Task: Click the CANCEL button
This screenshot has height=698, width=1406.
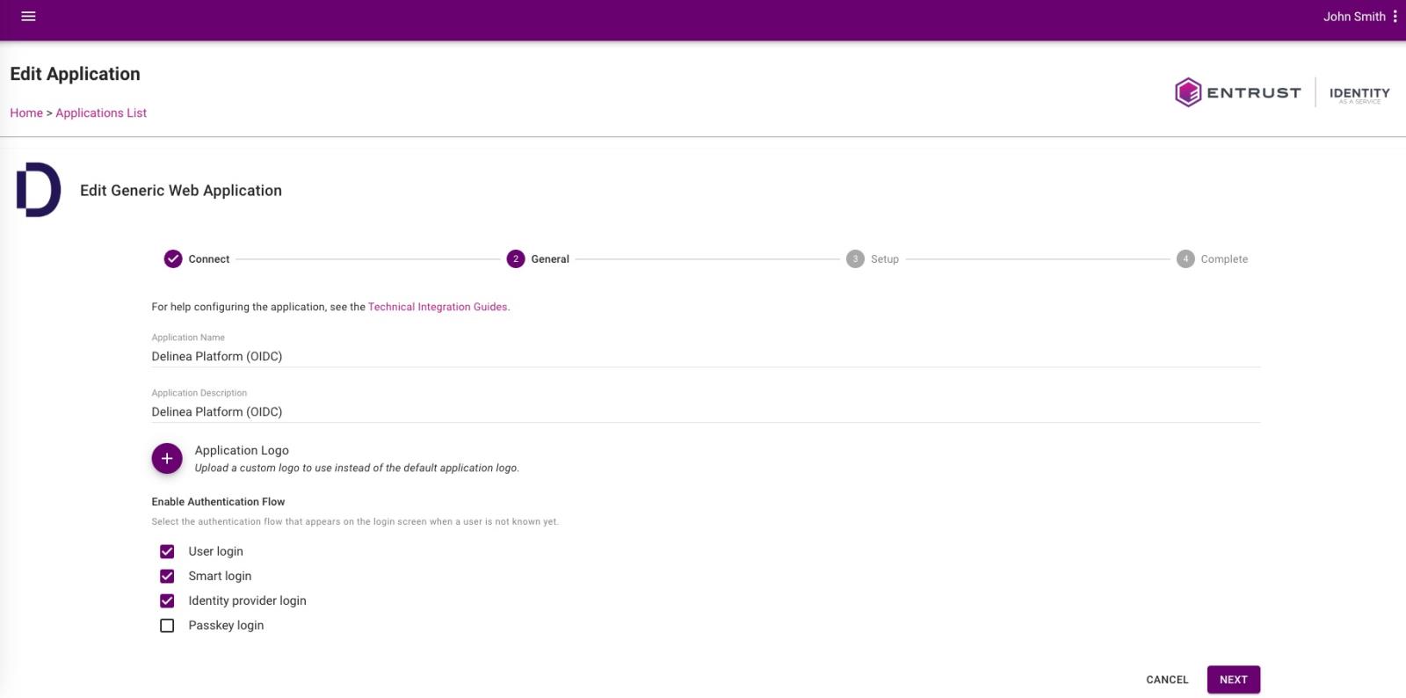Action: tap(1167, 680)
